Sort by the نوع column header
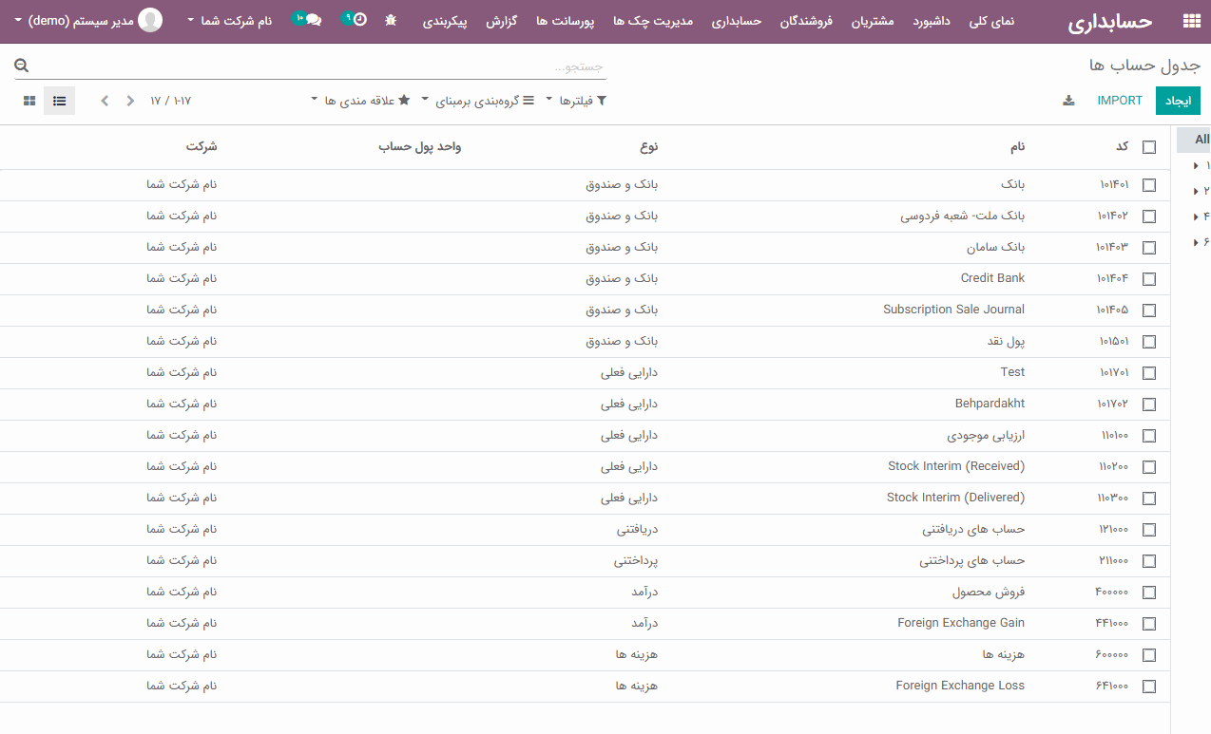 pyautogui.click(x=648, y=147)
